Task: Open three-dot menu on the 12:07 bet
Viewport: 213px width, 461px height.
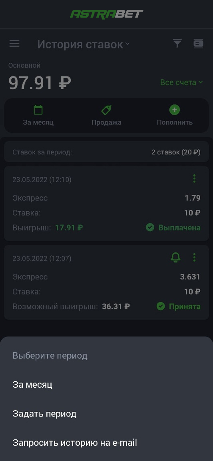Action: pos(194,258)
